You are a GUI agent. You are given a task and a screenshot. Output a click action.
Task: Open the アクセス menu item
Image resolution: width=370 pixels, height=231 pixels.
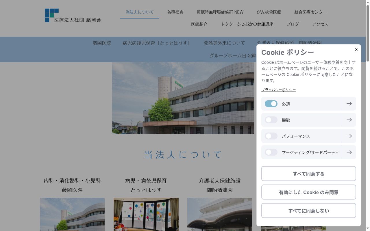click(320, 24)
